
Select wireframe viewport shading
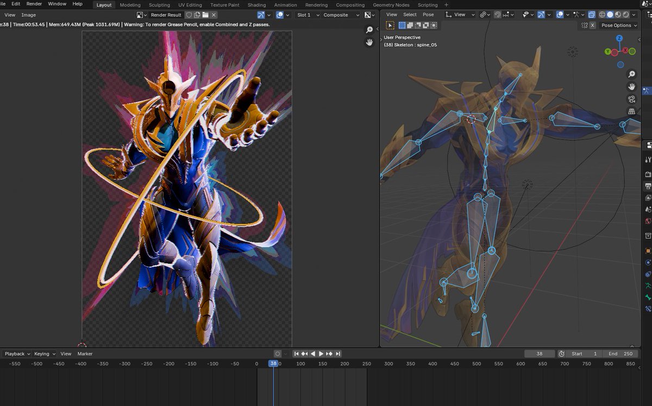(602, 15)
